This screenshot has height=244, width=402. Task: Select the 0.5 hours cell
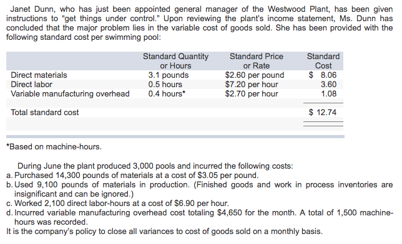165,85
